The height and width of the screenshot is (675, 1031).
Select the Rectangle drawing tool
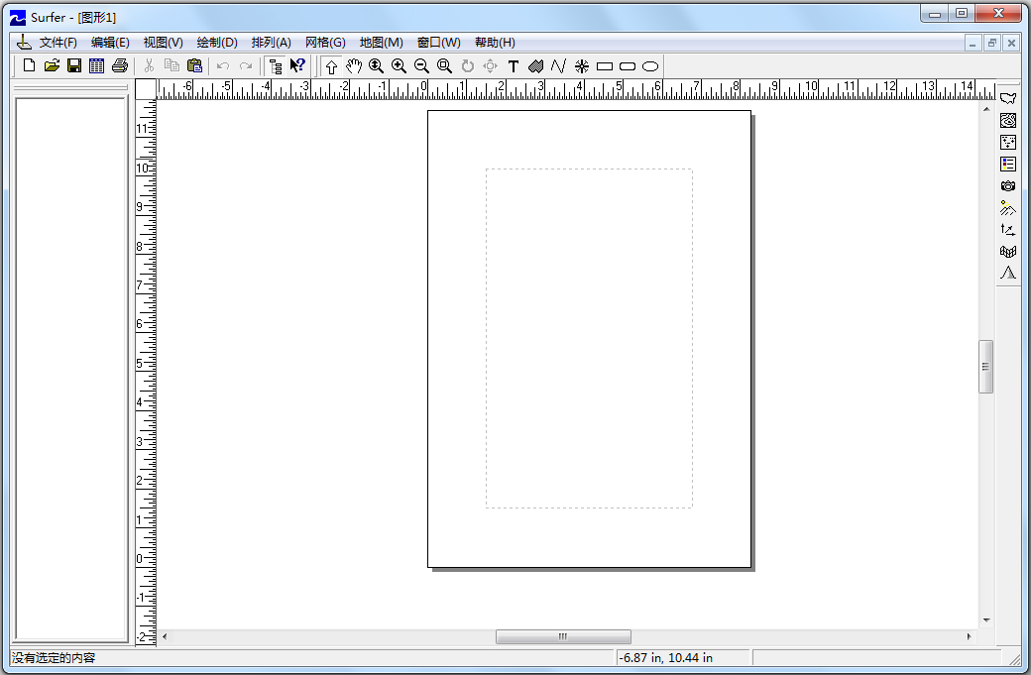click(605, 65)
